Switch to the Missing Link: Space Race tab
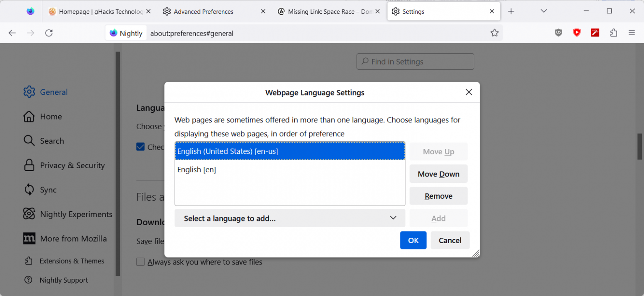The image size is (644, 296). click(x=326, y=11)
